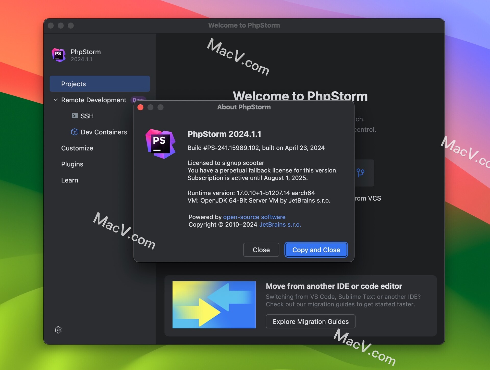Expand the SSH remote development entry
Screen dimensions: 490x370
tap(87, 116)
